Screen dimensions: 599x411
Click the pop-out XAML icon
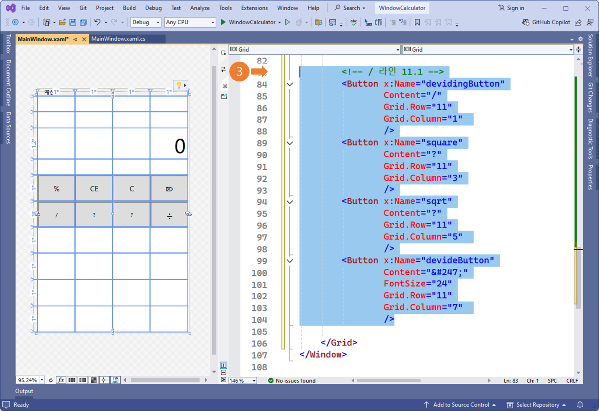click(224, 97)
